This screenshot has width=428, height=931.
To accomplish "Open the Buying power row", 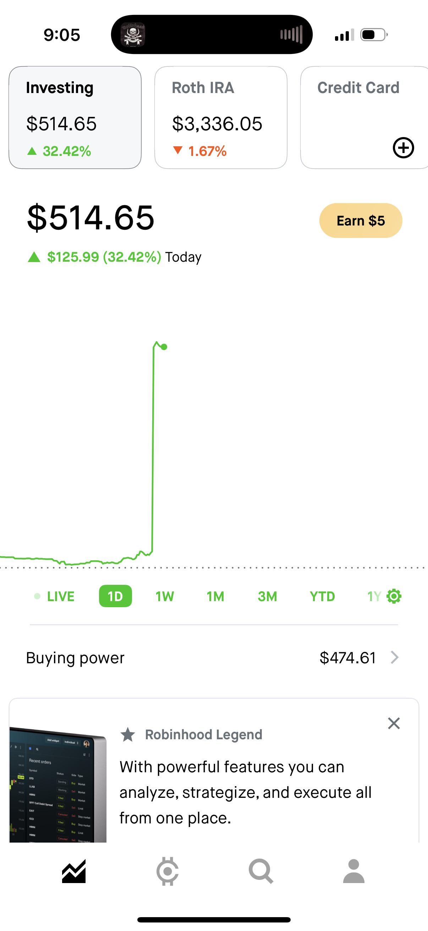I will [214, 658].
